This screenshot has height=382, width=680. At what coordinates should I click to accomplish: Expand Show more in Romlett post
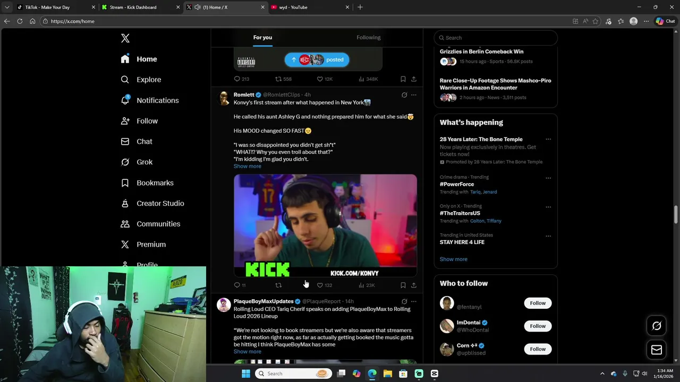[x=247, y=166]
